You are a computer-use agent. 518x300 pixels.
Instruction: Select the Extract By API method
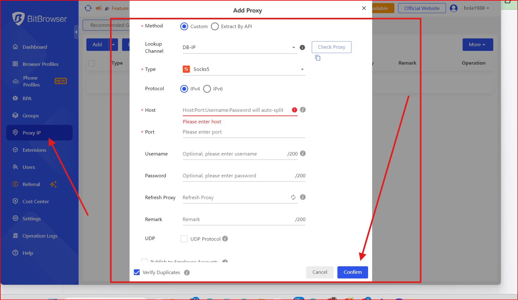[215, 27]
